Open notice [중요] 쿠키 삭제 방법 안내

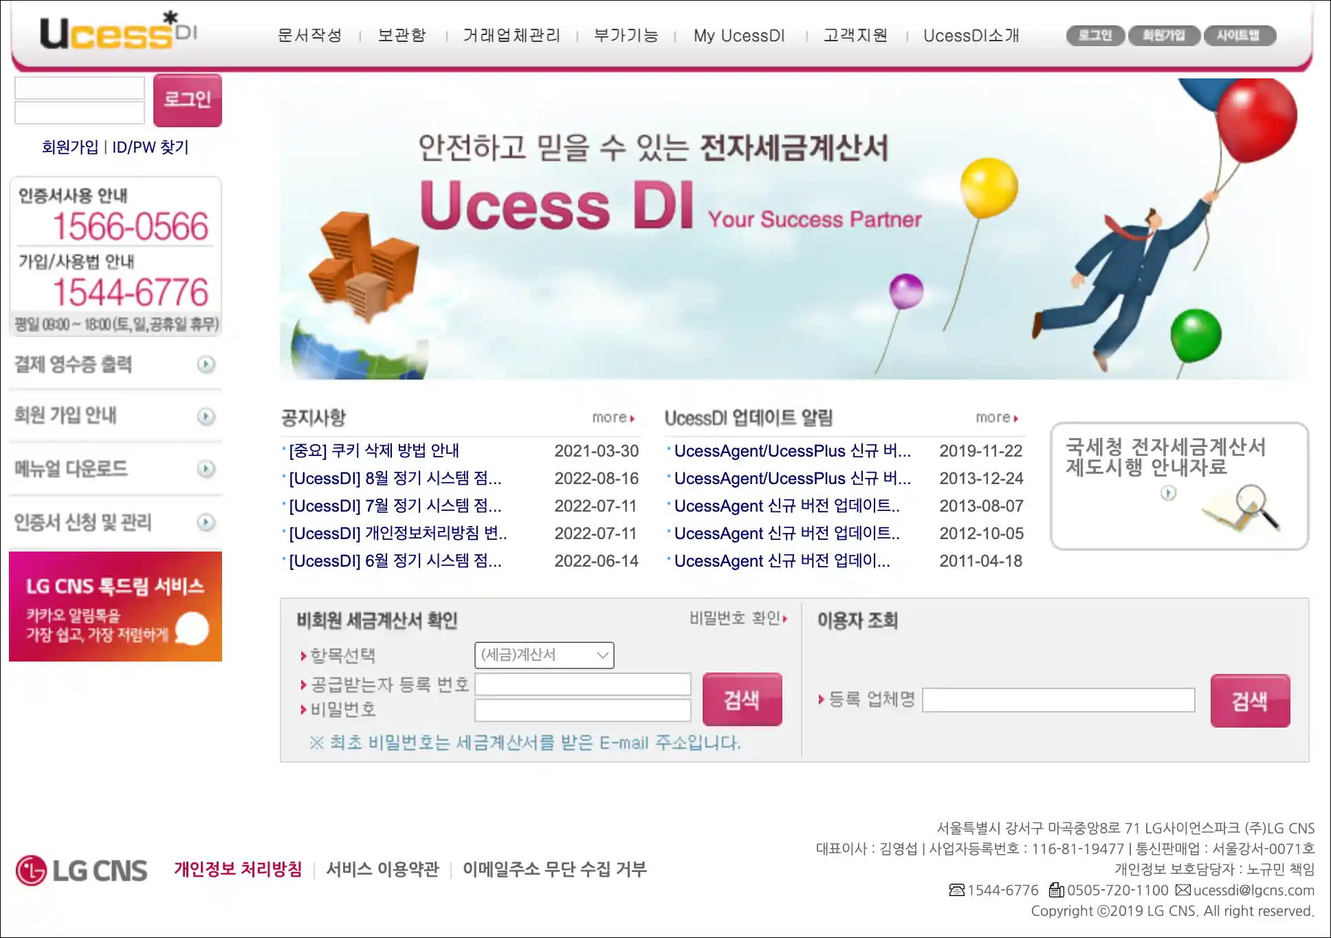click(374, 451)
